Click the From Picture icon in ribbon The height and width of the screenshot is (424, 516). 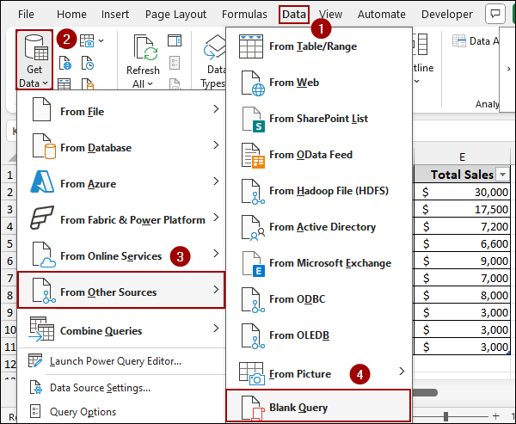(87, 41)
